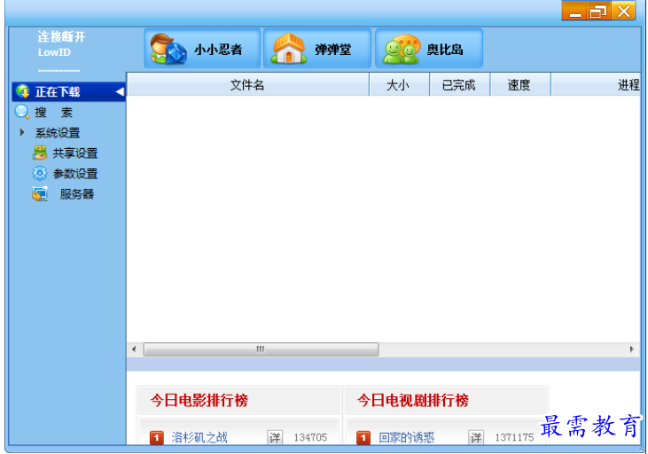Restore down the window
Screen dimensions: 648x454
(x=598, y=12)
